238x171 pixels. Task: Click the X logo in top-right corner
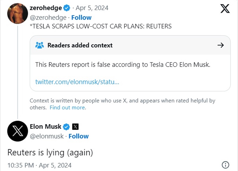click(225, 9)
